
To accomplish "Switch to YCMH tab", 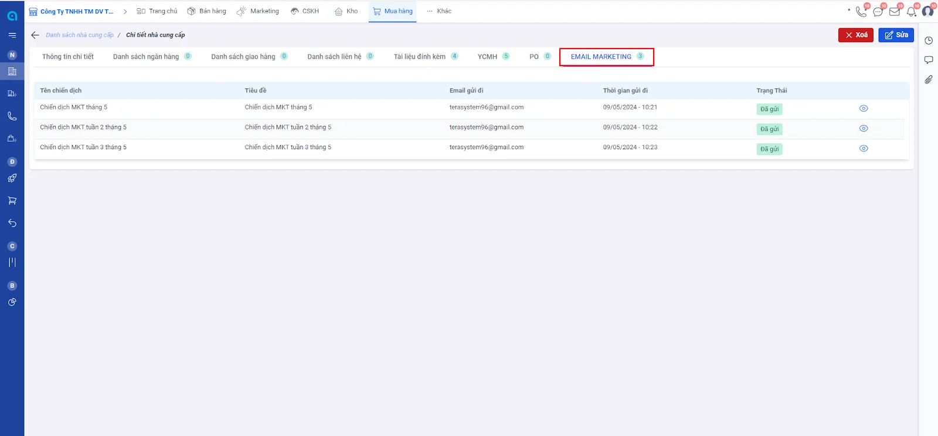I will pos(493,57).
